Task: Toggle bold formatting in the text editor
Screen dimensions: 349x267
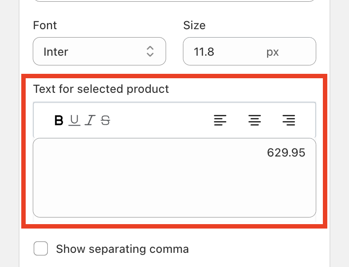Action: tap(58, 120)
